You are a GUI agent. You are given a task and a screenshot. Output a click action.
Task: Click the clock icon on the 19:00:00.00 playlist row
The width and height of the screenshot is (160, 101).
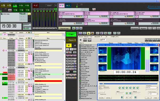pos(3,68)
